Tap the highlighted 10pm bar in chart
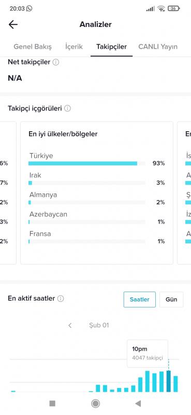This screenshot has width=191, height=415. point(169,381)
